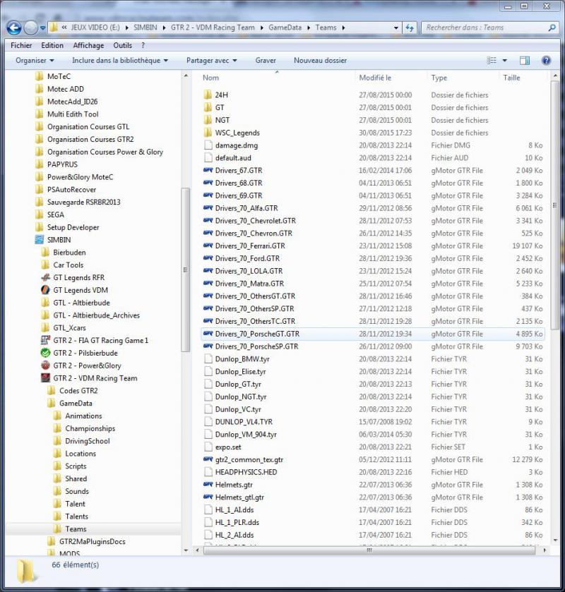Select the HL_1_AI.dds file icon
Screen dimensions: 565x592
[208, 510]
